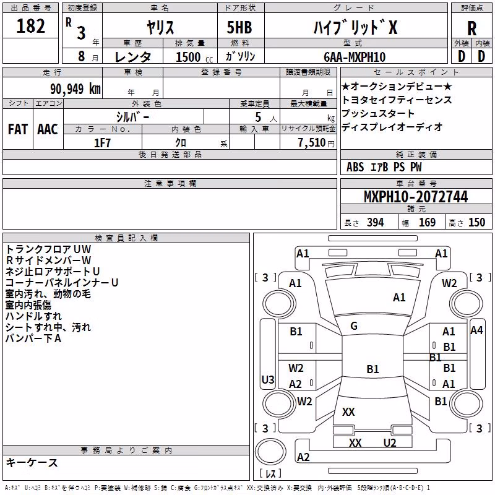Click the office notice キーケース
Viewport: 495px width, 495px height.
click(32, 463)
